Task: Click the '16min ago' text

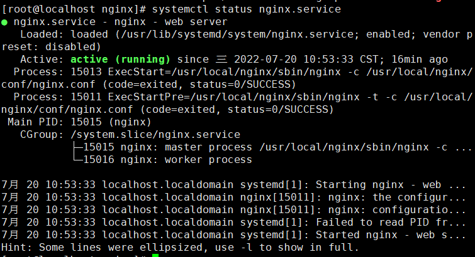Action: pyautogui.click(x=420, y=60)
